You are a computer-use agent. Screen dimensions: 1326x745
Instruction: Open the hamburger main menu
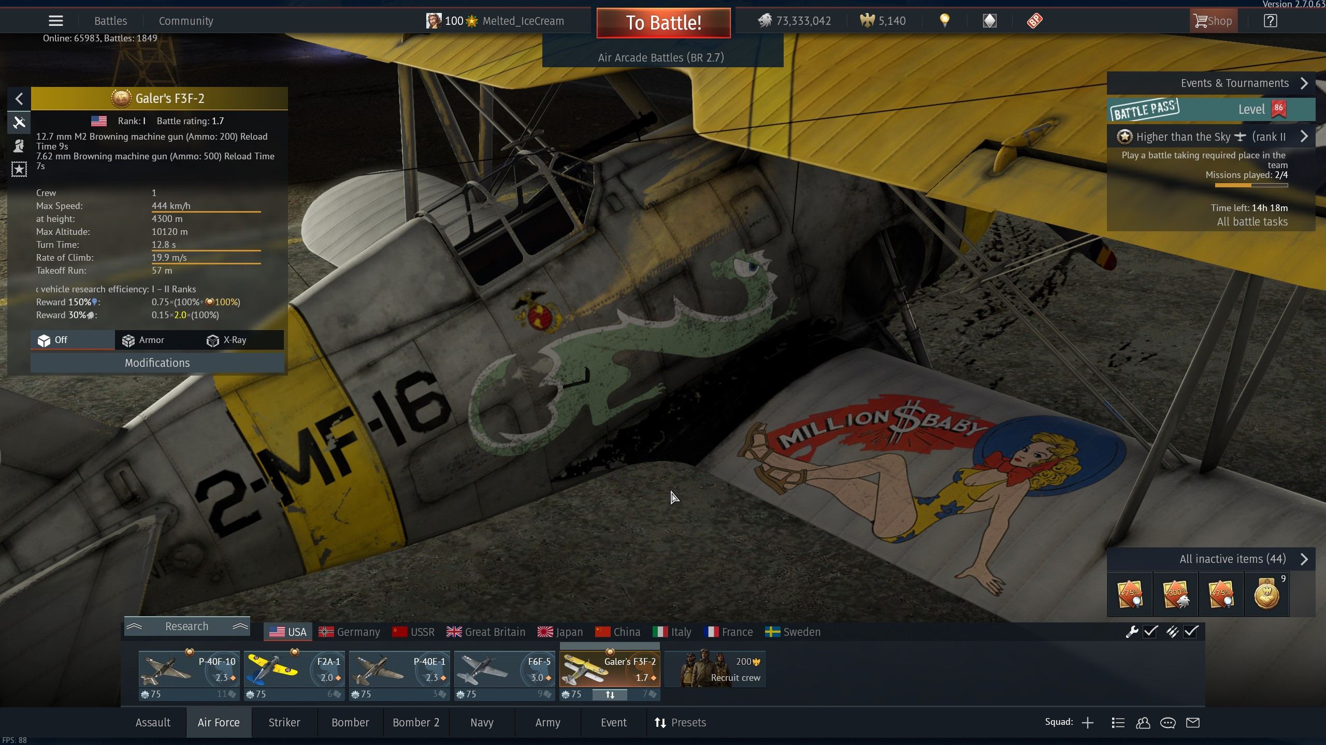[x=56, y=21]
